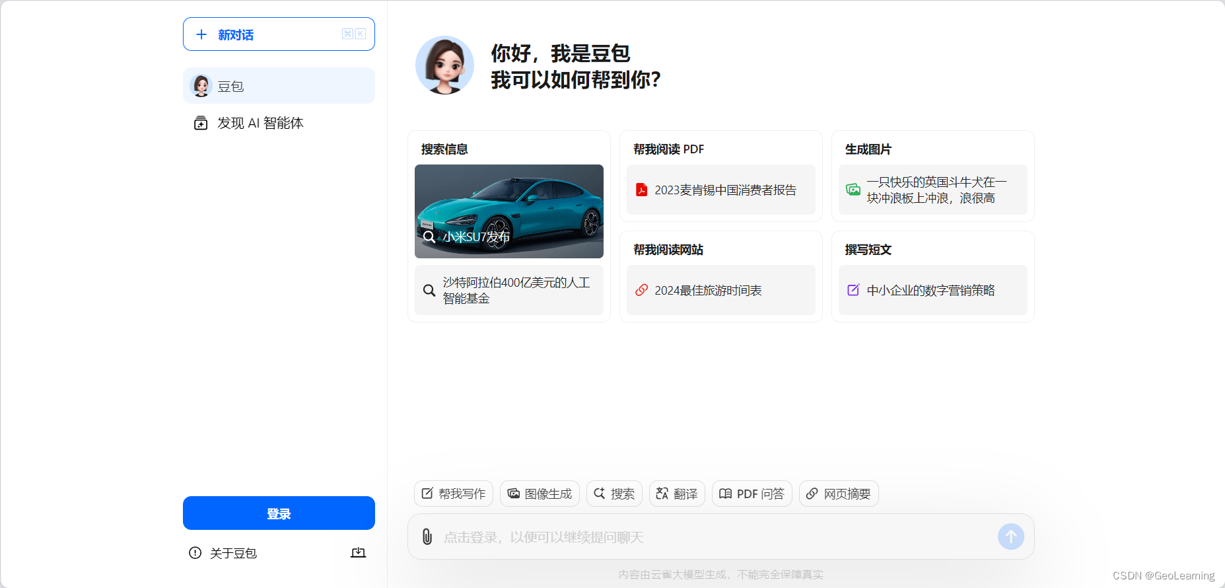Select the 英国斗牛犬 image generation prompt
The height and width of the screenshot is (588, 1225).
(933, 190)
